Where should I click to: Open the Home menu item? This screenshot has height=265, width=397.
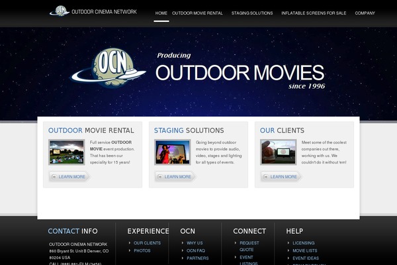pyautogui.click(x=161, y=13)
